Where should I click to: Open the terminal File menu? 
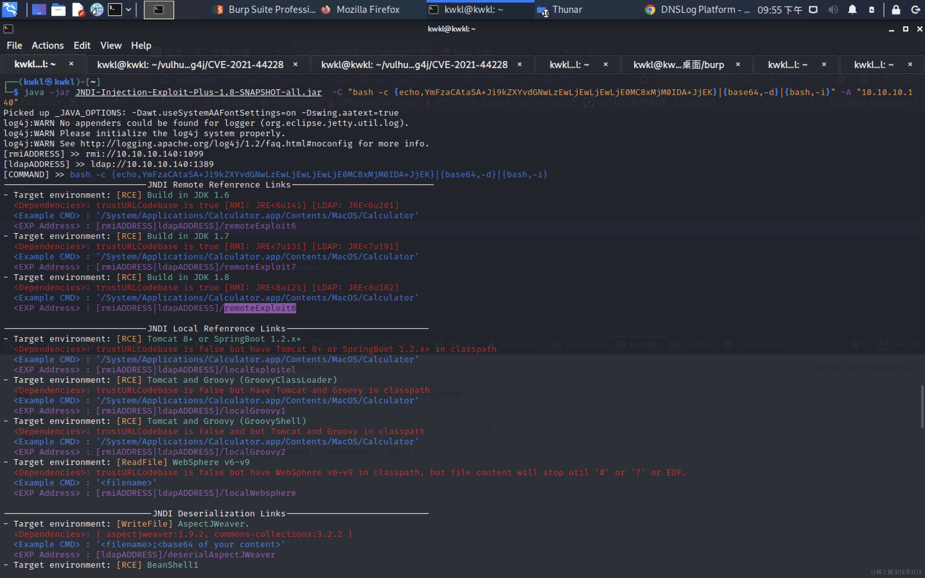coord(14,46)
